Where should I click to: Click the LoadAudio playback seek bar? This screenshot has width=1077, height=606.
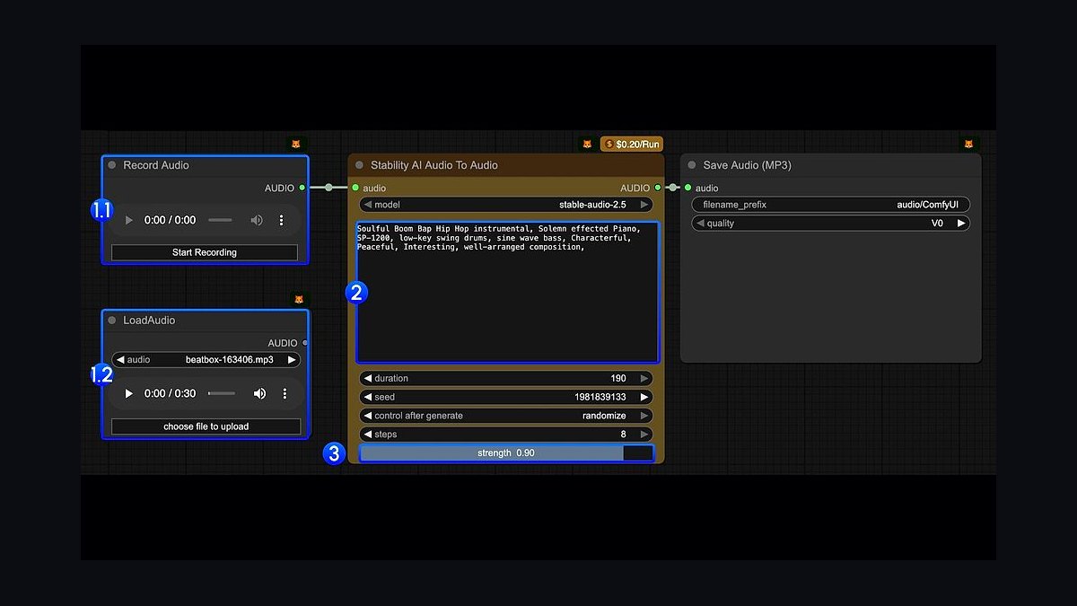(x=222, y=393)
